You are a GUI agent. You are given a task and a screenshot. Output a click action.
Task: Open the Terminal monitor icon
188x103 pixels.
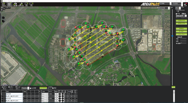coord(31,4)
